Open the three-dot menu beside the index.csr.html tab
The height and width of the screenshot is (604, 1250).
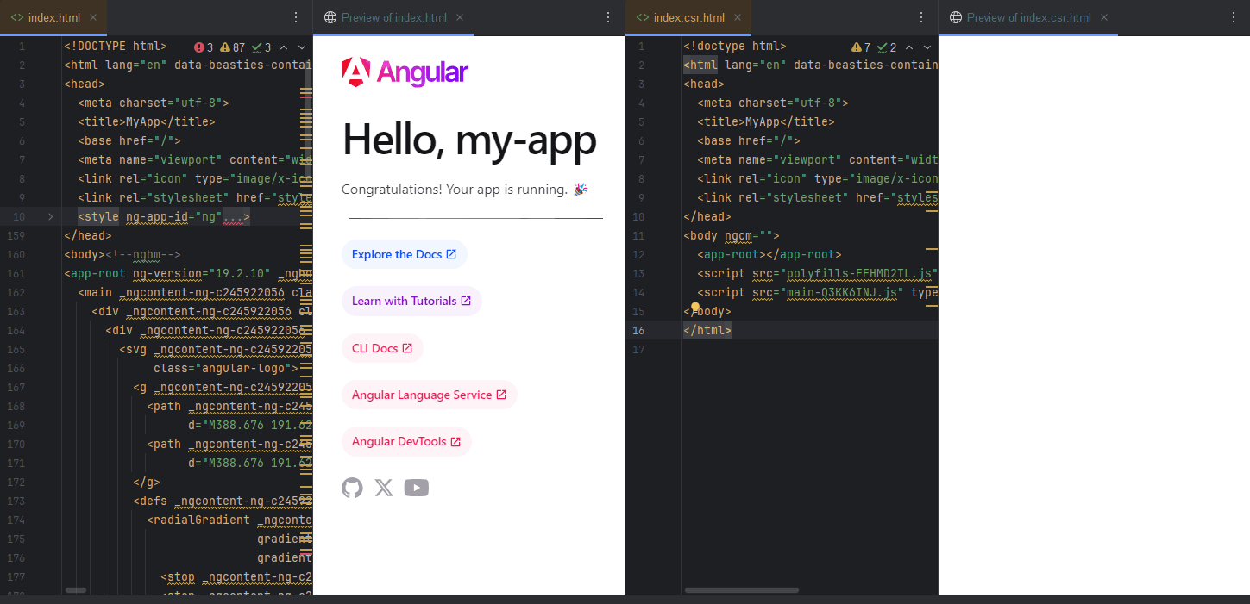point(920,17)
